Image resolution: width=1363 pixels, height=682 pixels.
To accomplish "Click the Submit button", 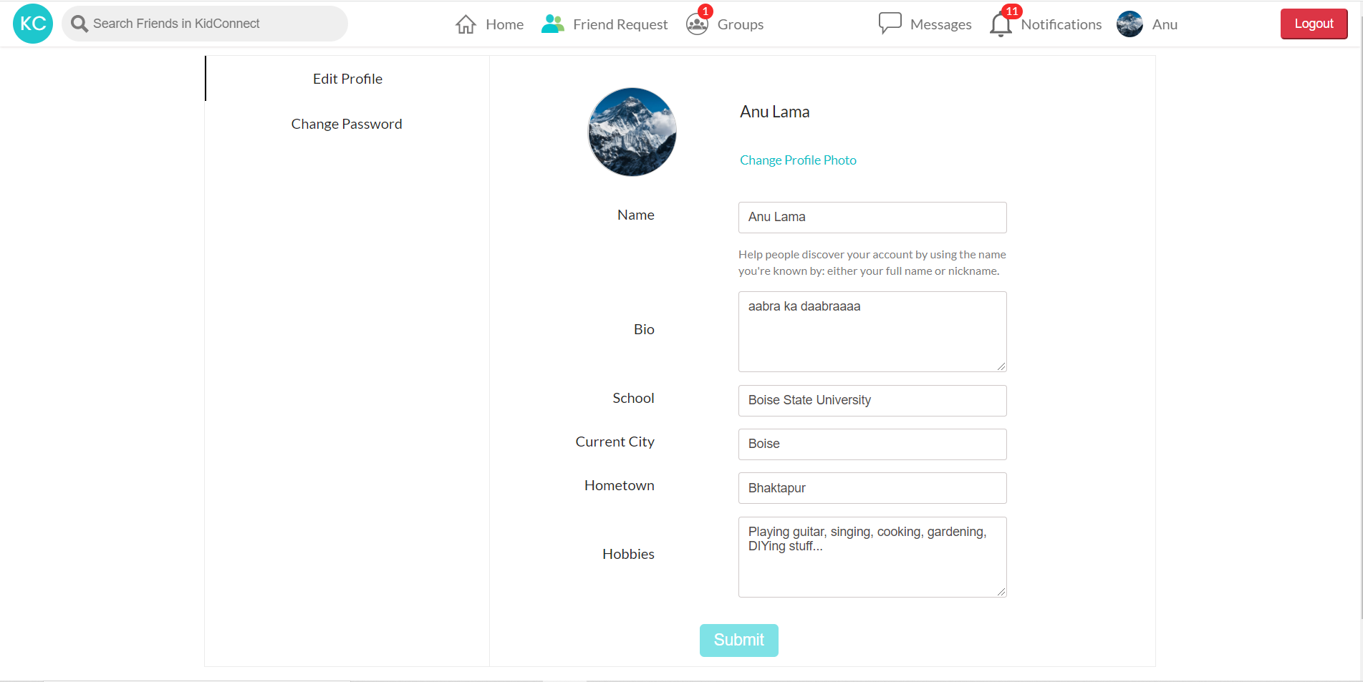I will [x=738, y=640].
